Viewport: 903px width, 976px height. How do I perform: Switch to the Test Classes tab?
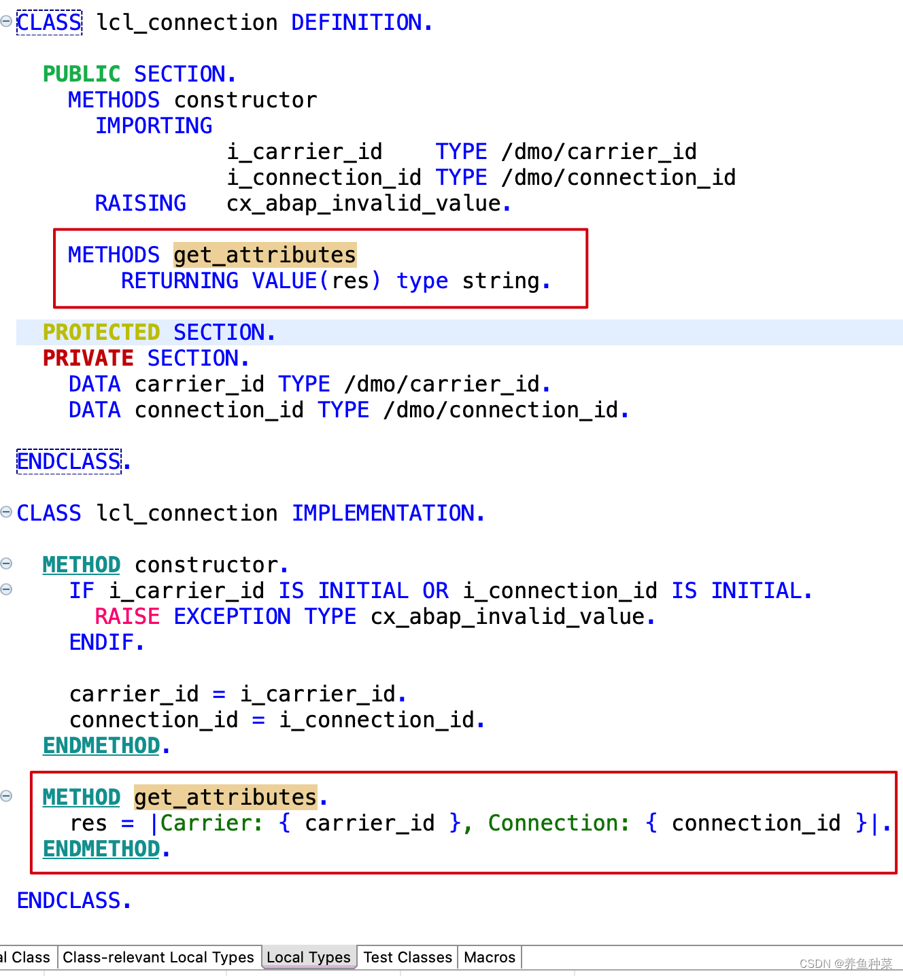tap(407, 957)
